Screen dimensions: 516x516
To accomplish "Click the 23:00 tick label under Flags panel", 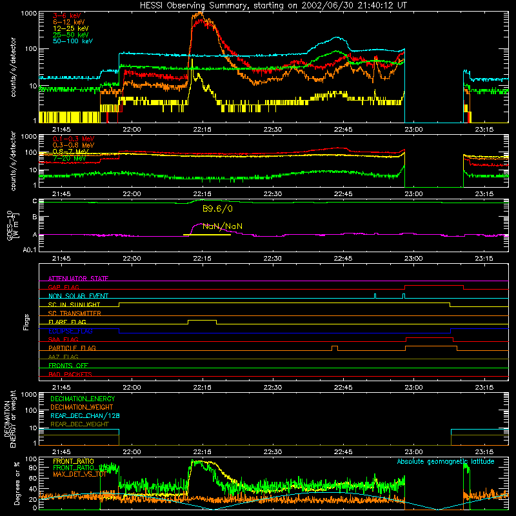I will 413,388.
